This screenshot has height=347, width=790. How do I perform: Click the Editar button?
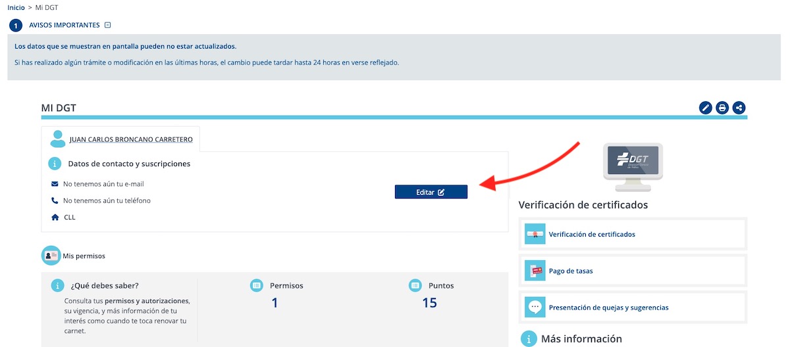[431, 192]
